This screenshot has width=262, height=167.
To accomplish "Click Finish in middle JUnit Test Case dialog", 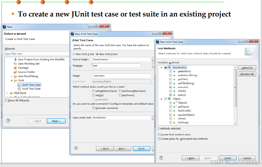I will pyautogui.click(x=142, y=148).
